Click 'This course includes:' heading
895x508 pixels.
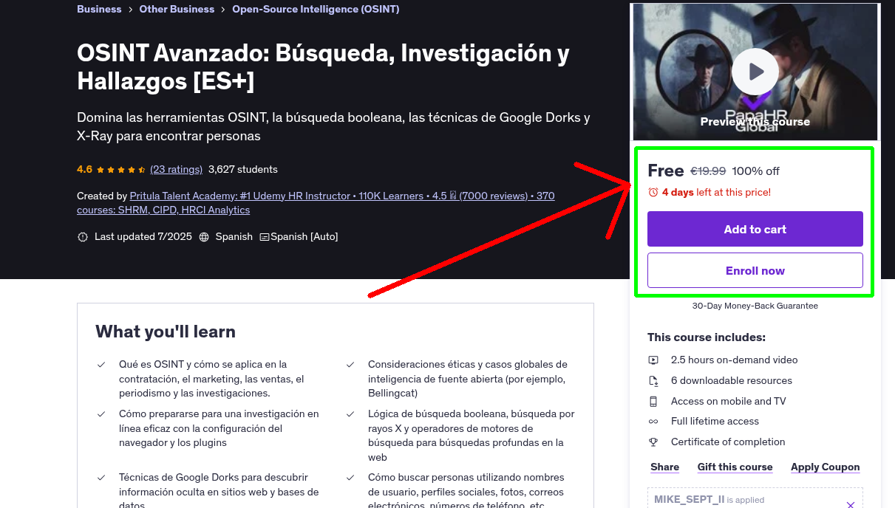pos(707,337)
